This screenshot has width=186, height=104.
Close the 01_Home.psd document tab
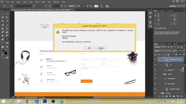74,10
